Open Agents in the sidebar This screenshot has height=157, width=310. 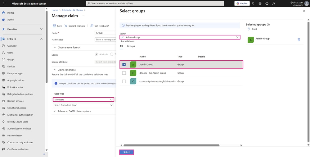[x=11, y=20]
